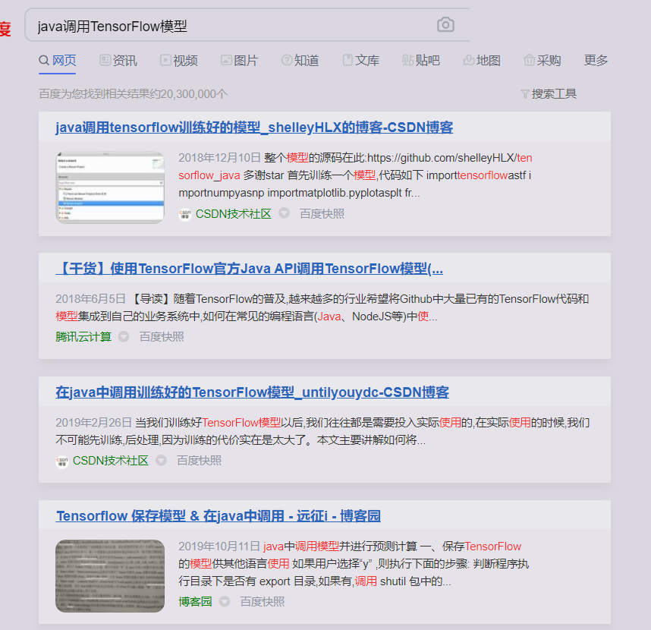Click the camera image-search icon

[x=445, y=25]
